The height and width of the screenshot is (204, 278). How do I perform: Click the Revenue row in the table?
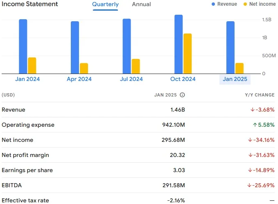click(14, 110)
